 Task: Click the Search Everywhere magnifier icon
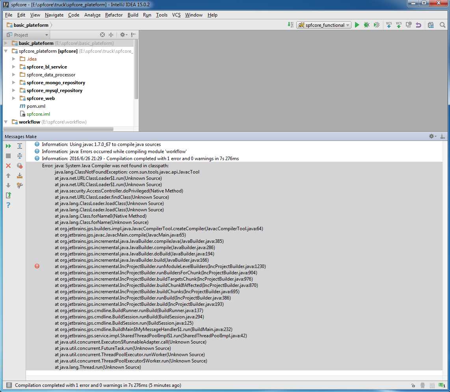click(x=442, y=25)
